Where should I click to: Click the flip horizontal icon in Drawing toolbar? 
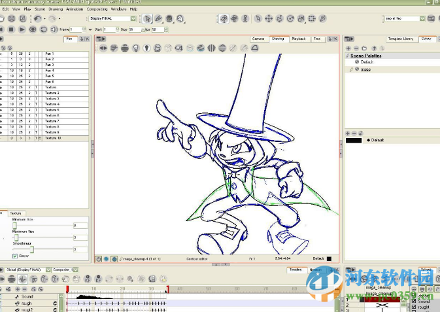tap(211, 48)
